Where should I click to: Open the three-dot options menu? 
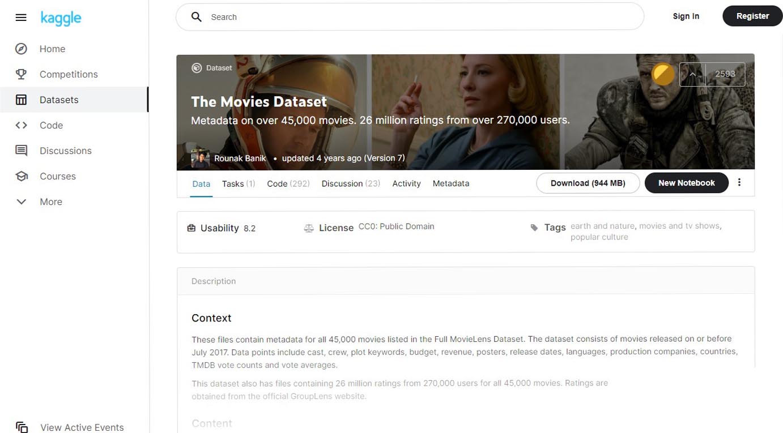[x=739, y=182]
